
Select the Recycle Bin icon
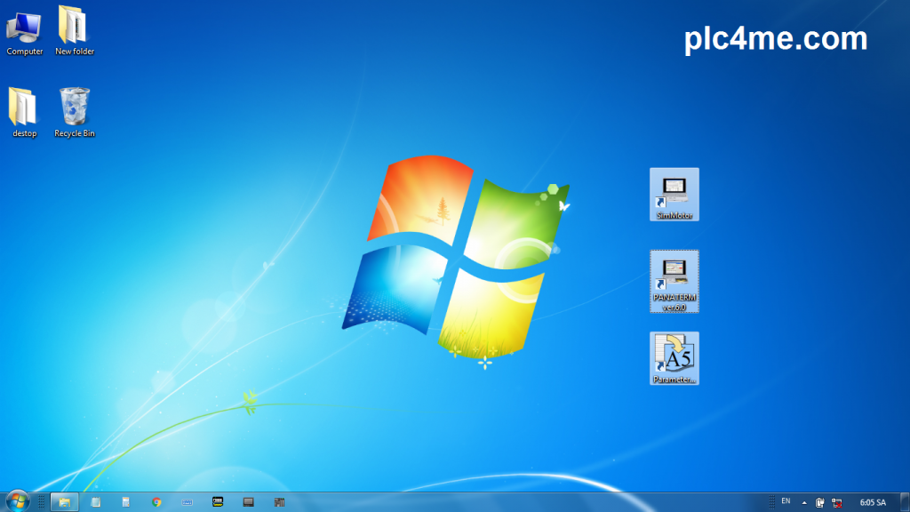click(75, 112)
